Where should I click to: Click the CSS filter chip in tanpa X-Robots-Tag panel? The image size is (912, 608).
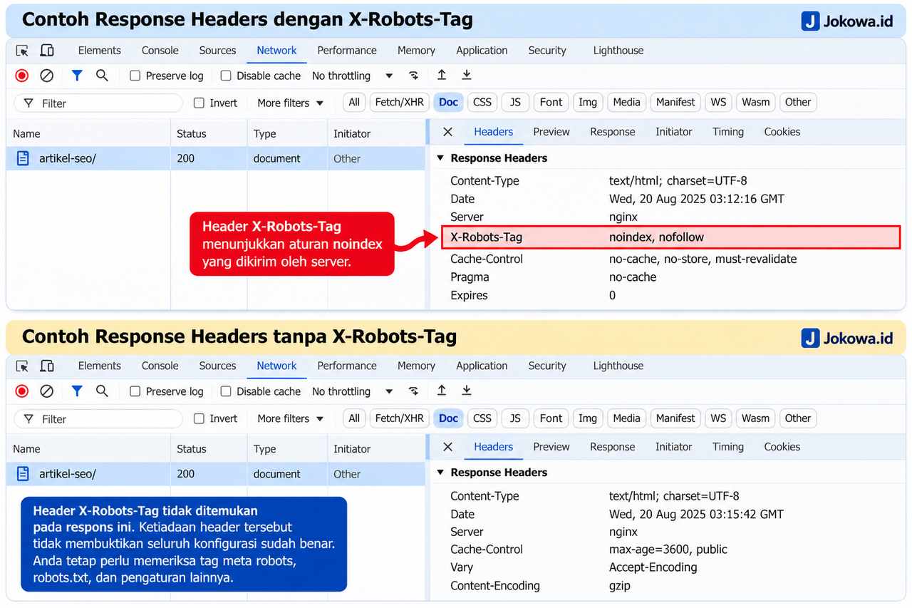tap(482, 418)
